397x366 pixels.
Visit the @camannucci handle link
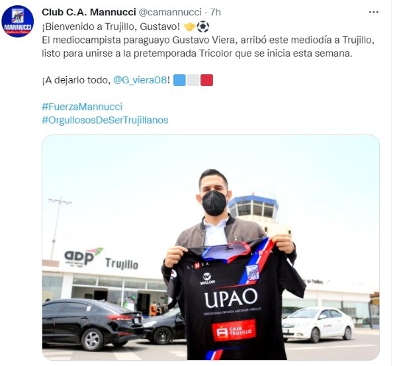pos(171,12)
